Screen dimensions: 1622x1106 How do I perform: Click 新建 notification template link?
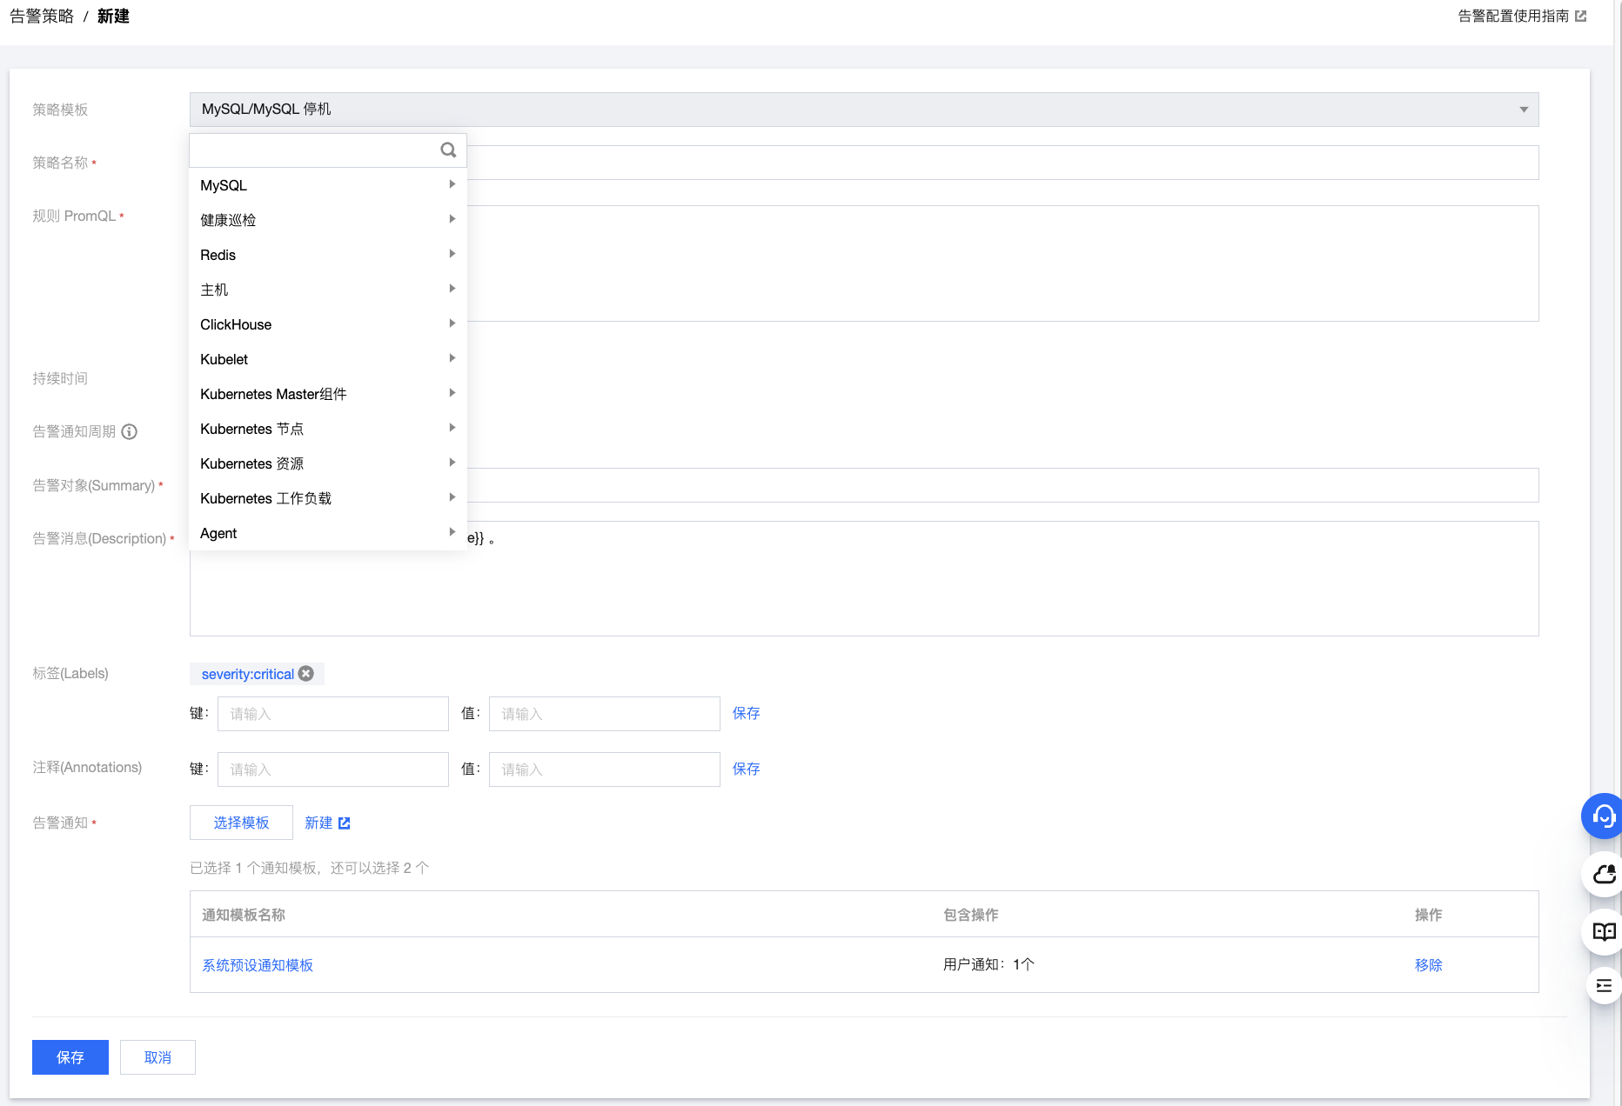318,823
